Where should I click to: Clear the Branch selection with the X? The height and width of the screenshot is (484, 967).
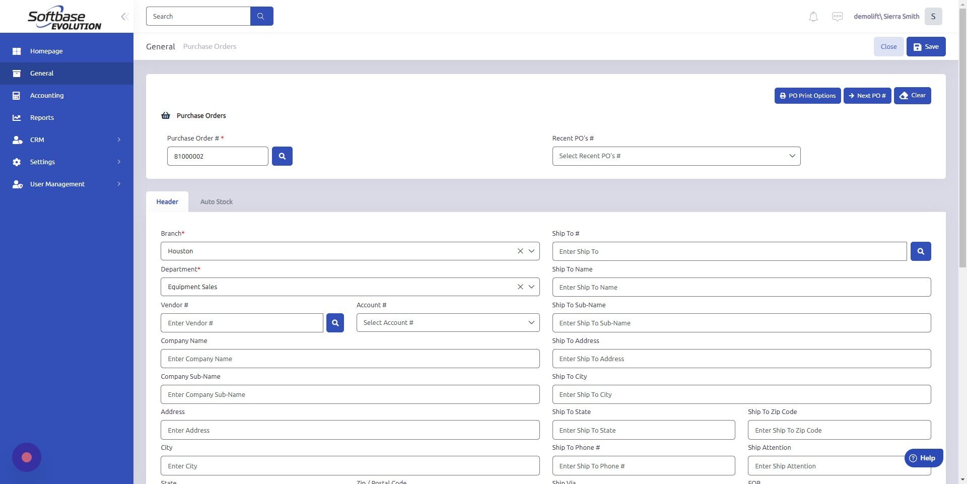coord(520,251)
